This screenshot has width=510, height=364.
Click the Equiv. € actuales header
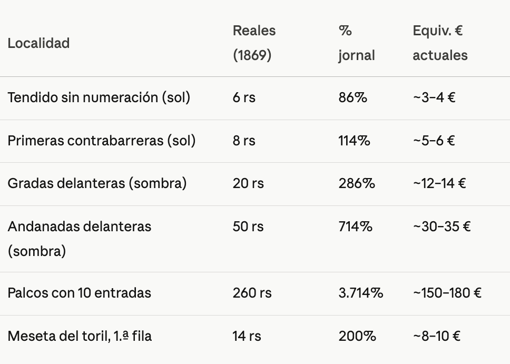click(440, 43)
